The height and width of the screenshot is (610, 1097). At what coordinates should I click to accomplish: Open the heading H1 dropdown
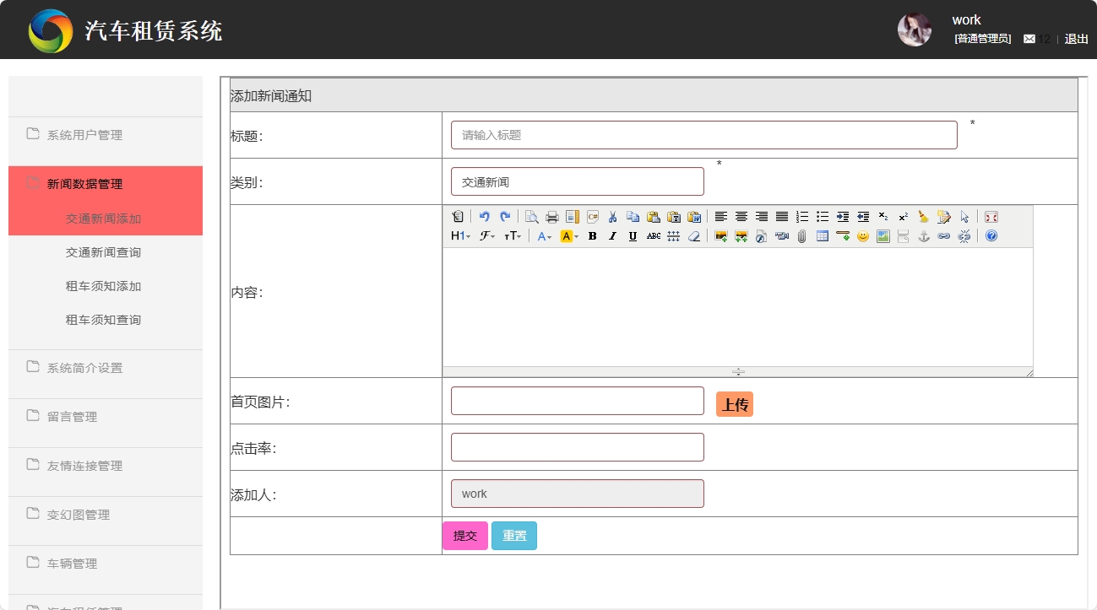click(x=459, y=236)
